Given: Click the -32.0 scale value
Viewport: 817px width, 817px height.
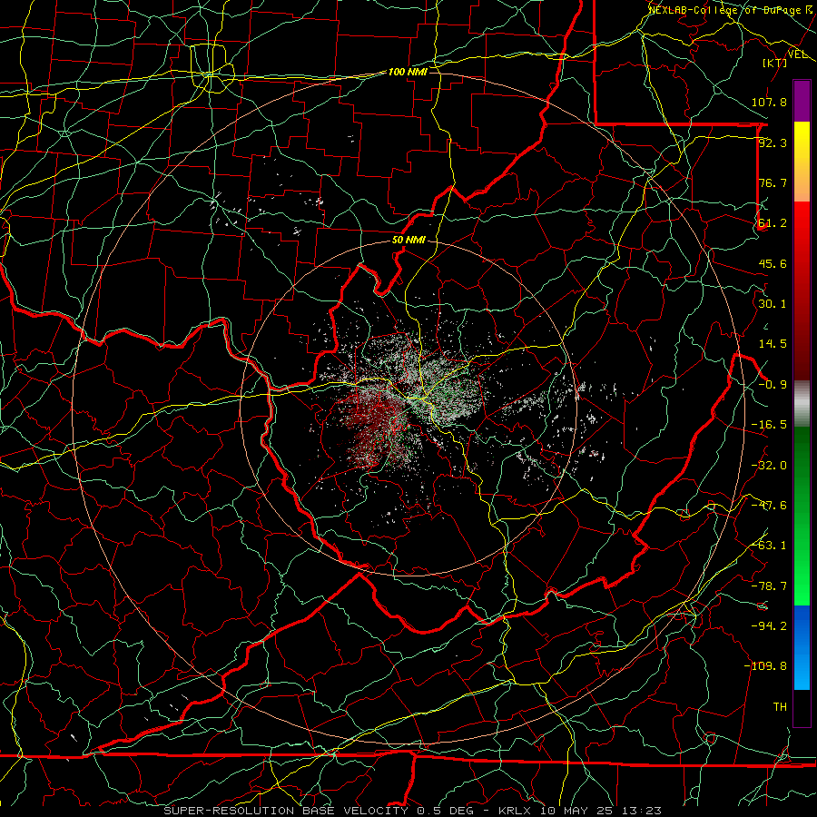Looking at the screenshot, I should click(769, 466).
